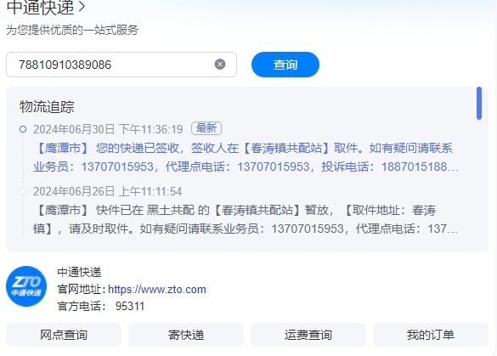Image resolution: width=497 pixels, height=356 pixels.
Task: Select the June 26 tracking entry marker
Action: [23, 191]
